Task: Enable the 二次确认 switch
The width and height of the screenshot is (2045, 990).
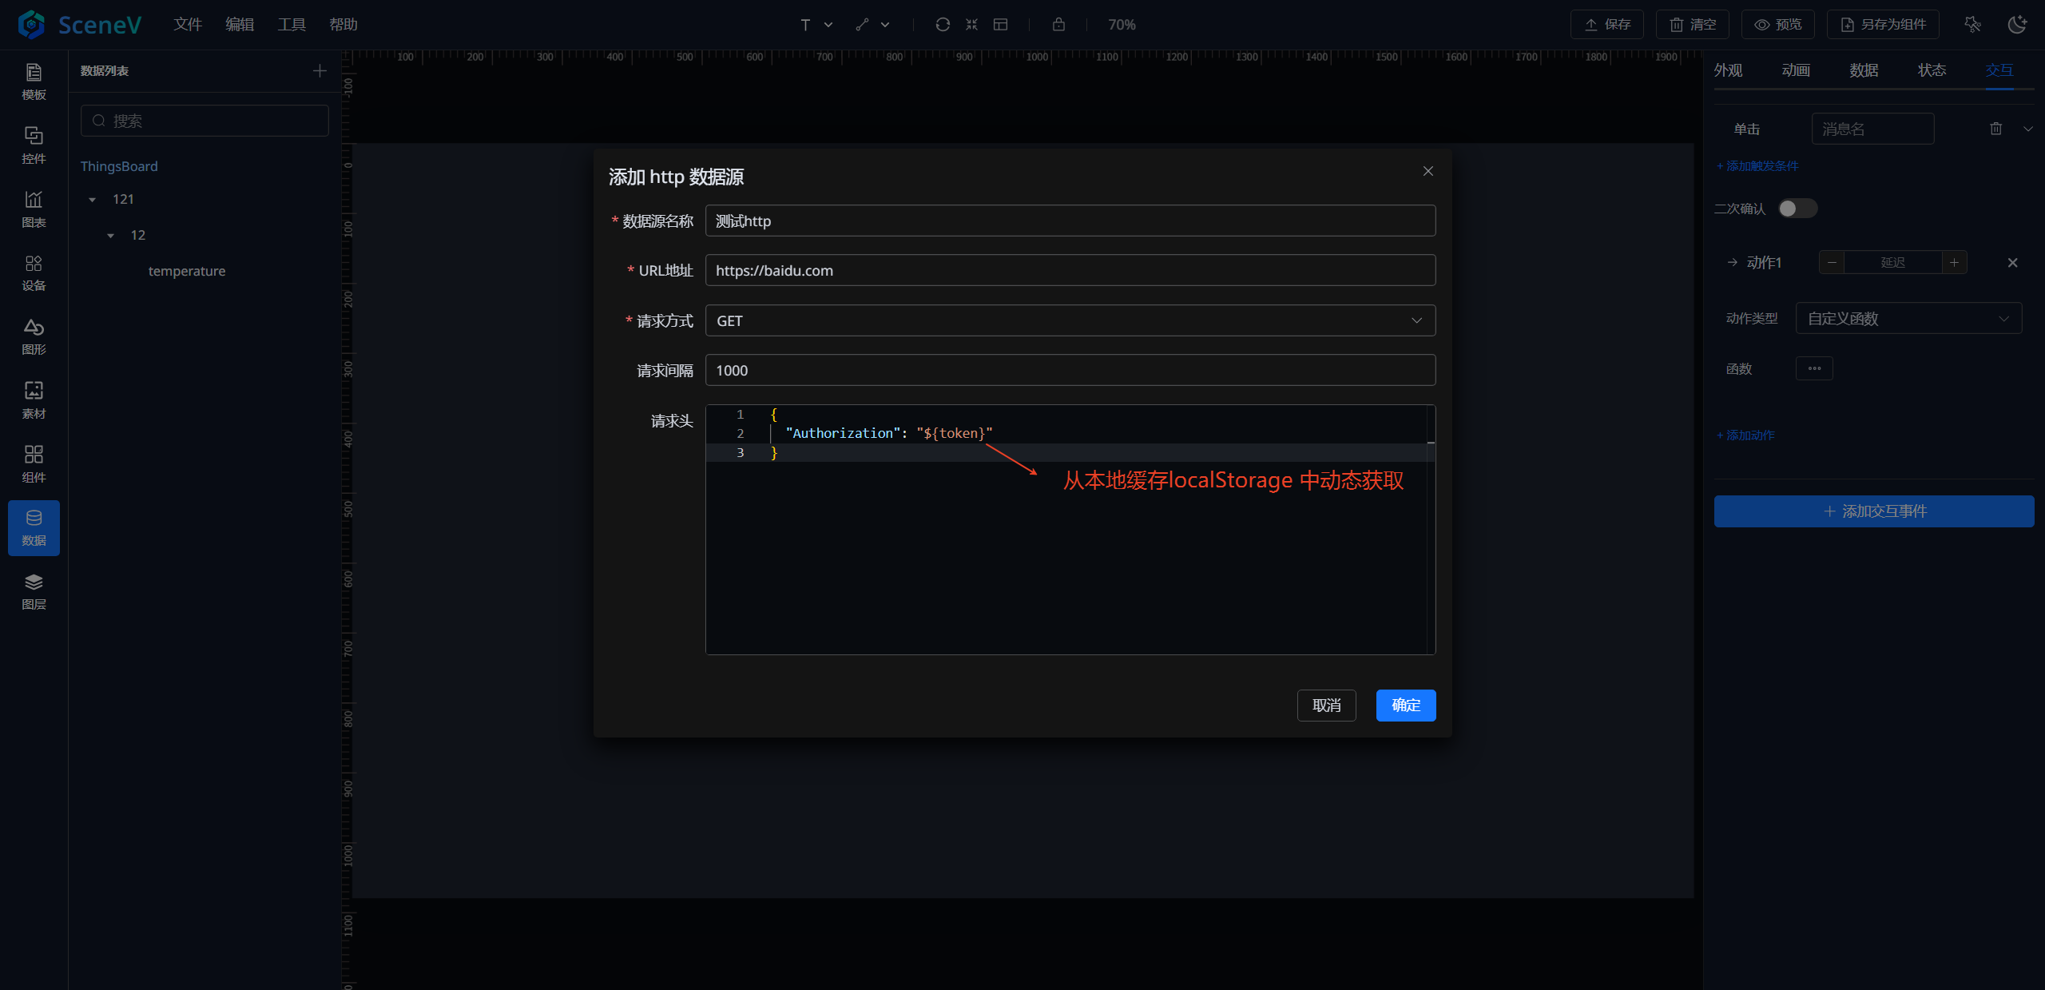Action: [x=1797, y=209]
